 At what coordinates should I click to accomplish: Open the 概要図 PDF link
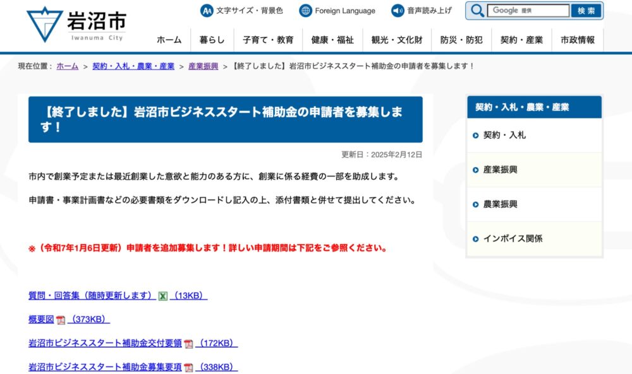click(41, 319)
